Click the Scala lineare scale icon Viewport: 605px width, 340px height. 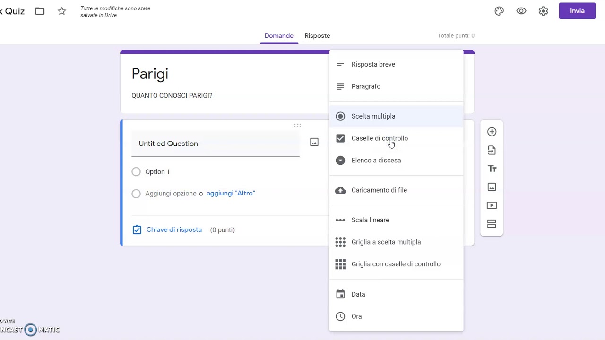[340, 220]
